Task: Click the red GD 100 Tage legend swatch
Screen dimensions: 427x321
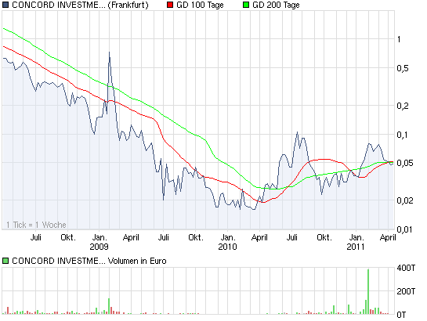Action: (170, 5)
